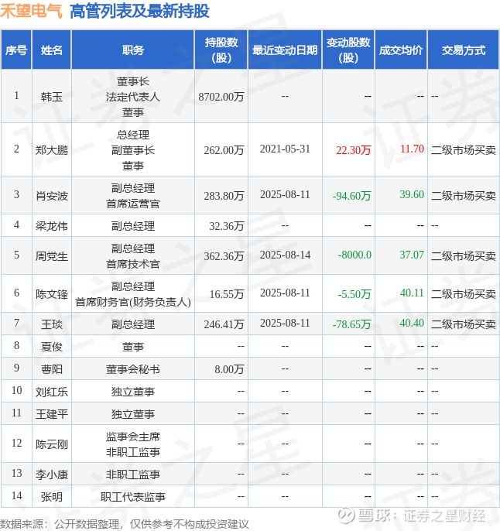This screenshot has height=531, width=500.
Task: Click the name 周党生
Action: coord(51,256)
